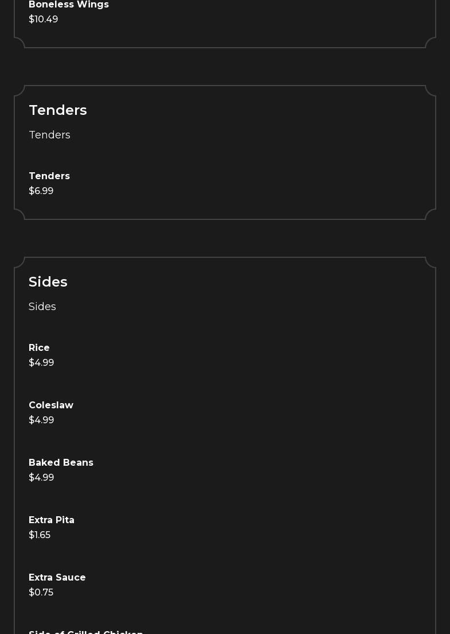Click the Tenders card top-left corner ornament
450x634 pixels.
[19, 91]
